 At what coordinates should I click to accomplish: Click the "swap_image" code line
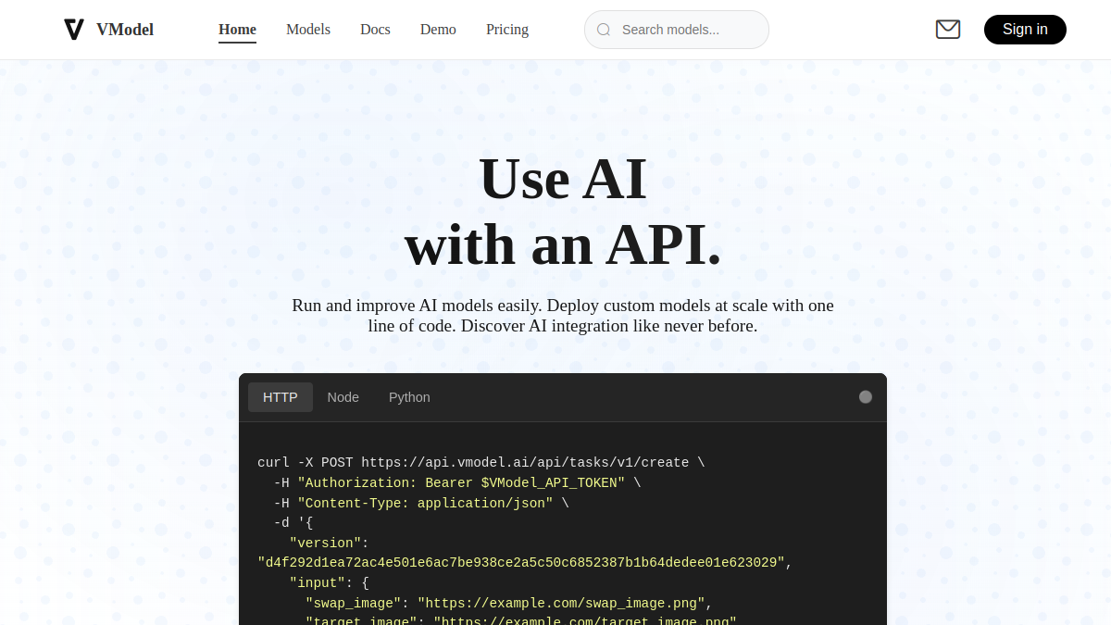pos(509,604)
